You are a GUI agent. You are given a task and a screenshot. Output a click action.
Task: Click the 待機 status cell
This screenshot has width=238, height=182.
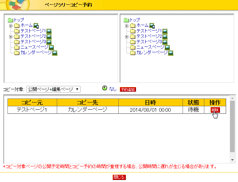[193, 110]
